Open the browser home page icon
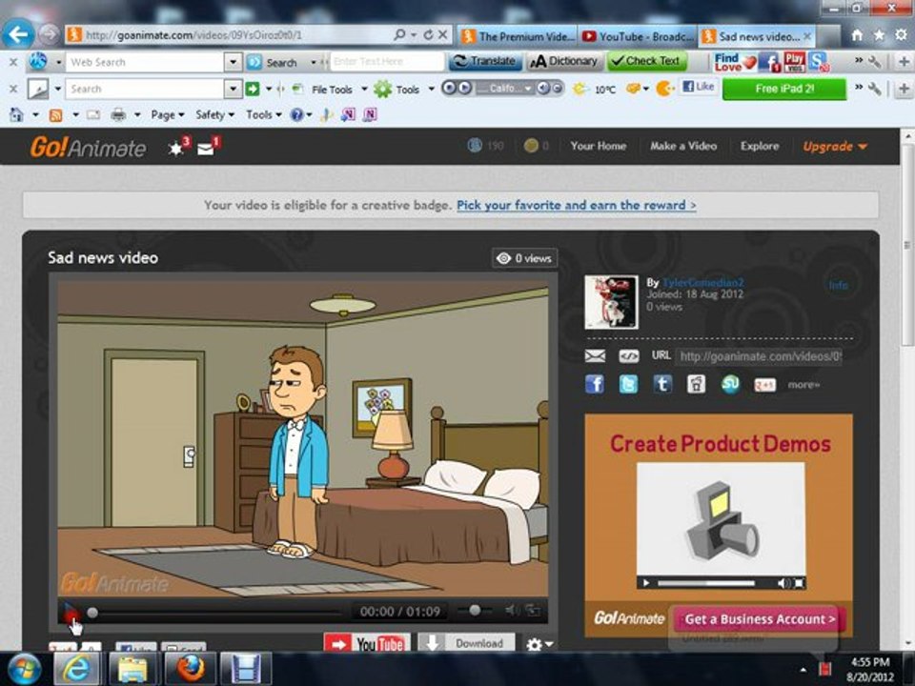This screenshot has height=686, width=915. coord(857,35)
